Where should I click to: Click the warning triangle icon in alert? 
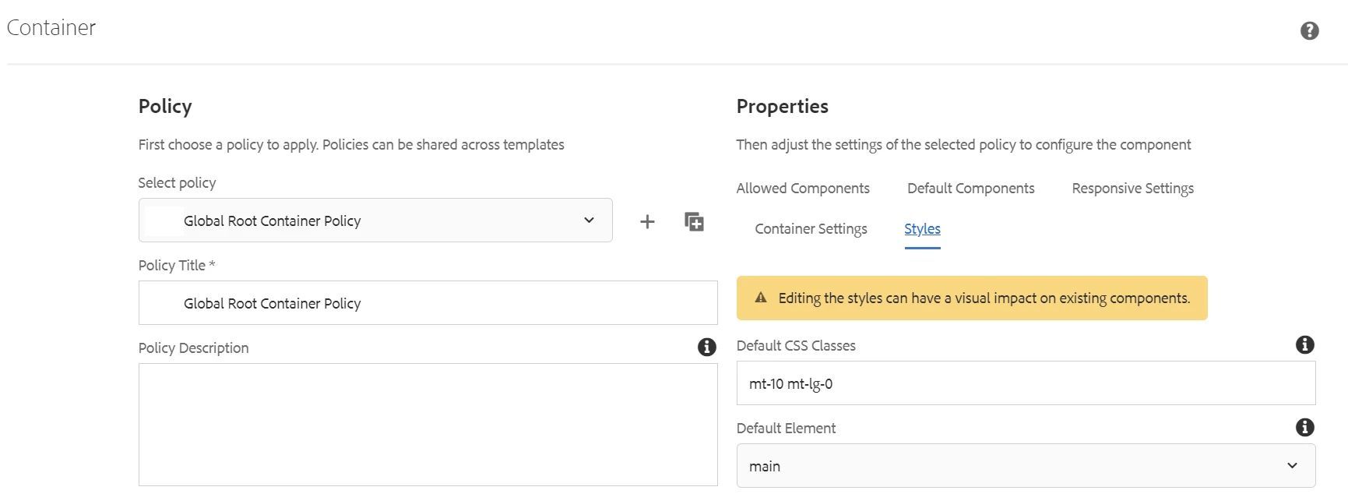click(x=761, y=298)
